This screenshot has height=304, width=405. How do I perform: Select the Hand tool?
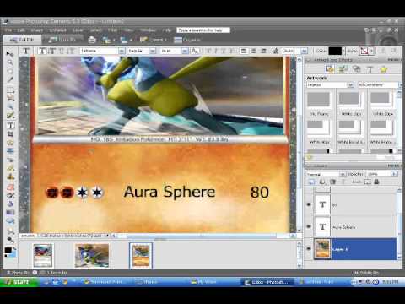[10, 71]
